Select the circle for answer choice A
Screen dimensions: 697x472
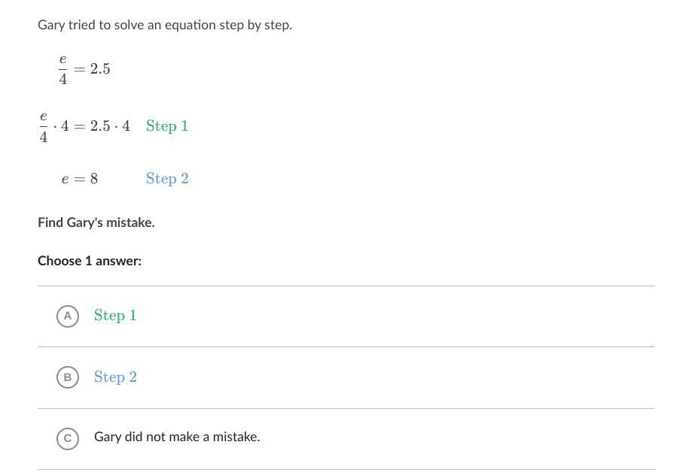coord(68,316)
